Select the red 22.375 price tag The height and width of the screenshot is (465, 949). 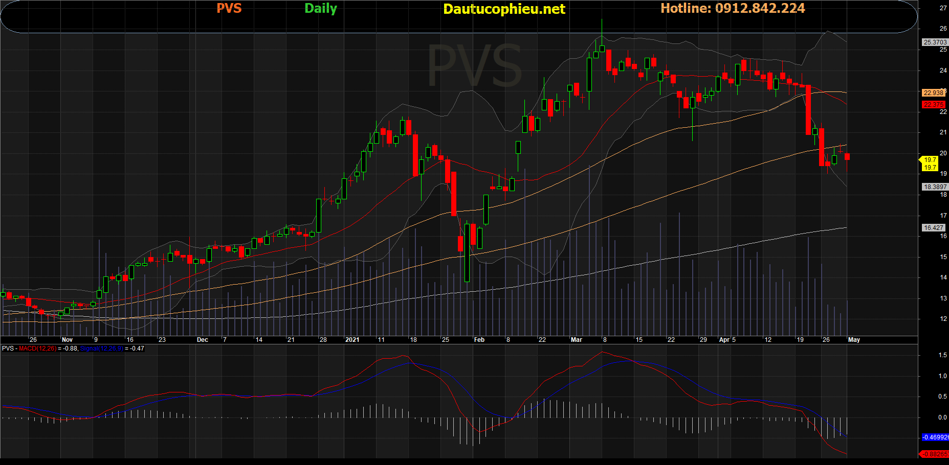pos(934,105)
